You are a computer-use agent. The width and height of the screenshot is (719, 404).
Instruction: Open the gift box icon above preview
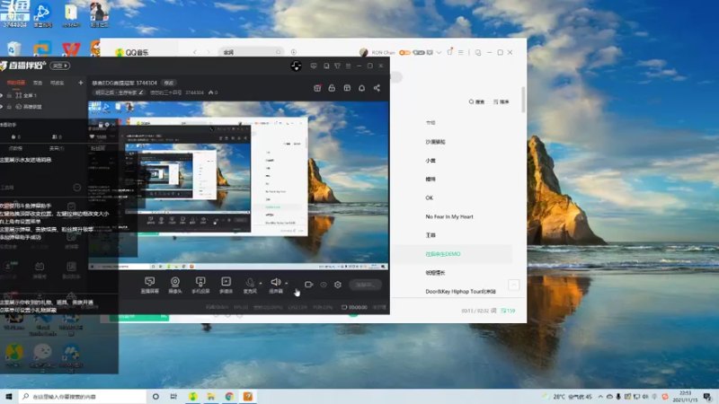click(x=317, y=88)
